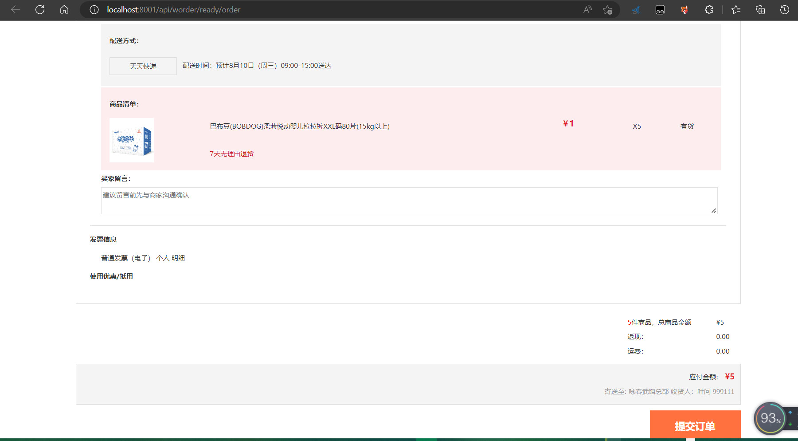Open the Favorites list icon
This screenshot has height=441, width=798.
[x=736, y=10]
